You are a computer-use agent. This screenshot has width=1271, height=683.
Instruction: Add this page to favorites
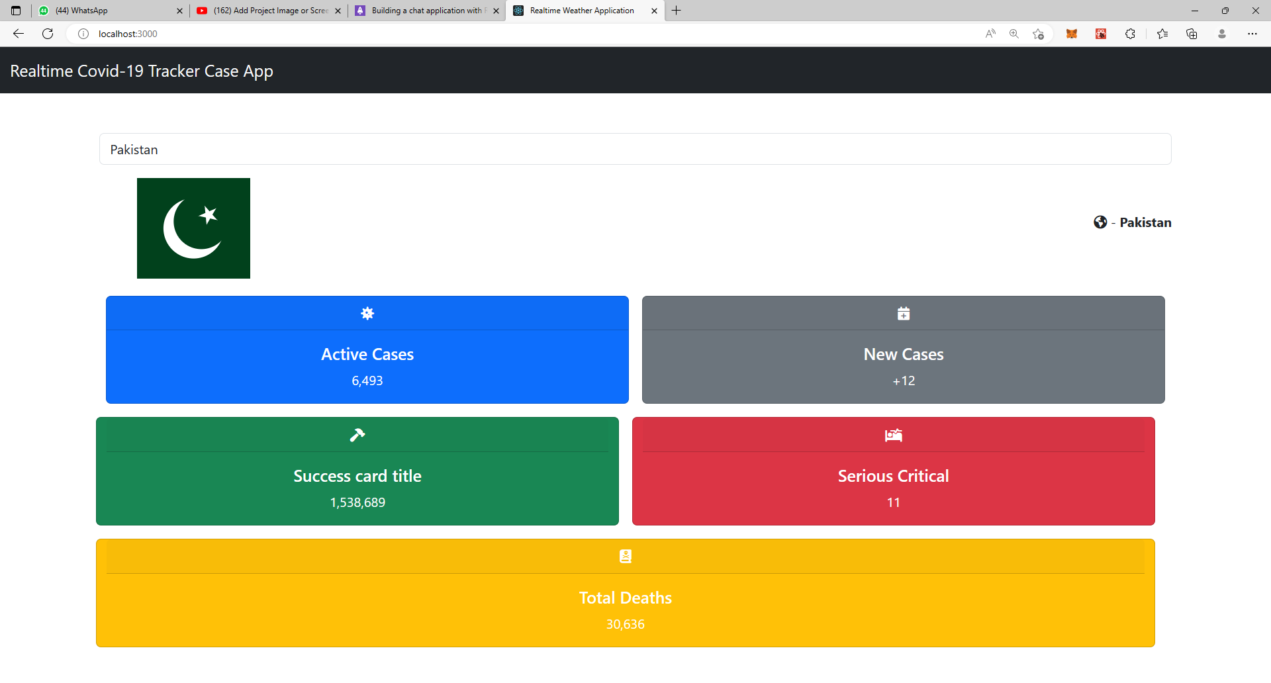1038,33
